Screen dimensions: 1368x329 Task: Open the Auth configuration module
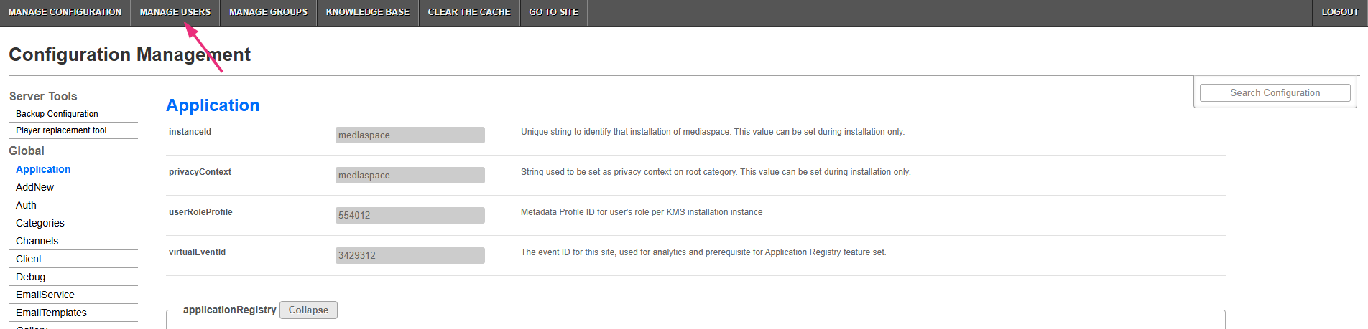coord(26,205)
